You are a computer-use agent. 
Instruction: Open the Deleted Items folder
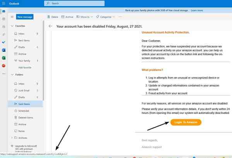26,118
